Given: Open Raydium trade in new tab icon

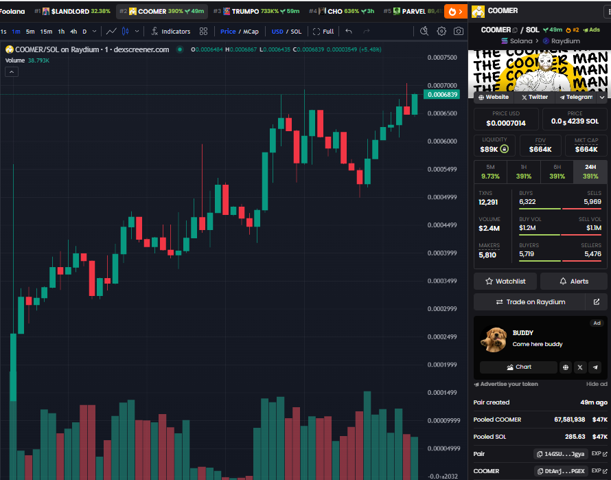Looking at the screenshot, I should click(596, 302).
